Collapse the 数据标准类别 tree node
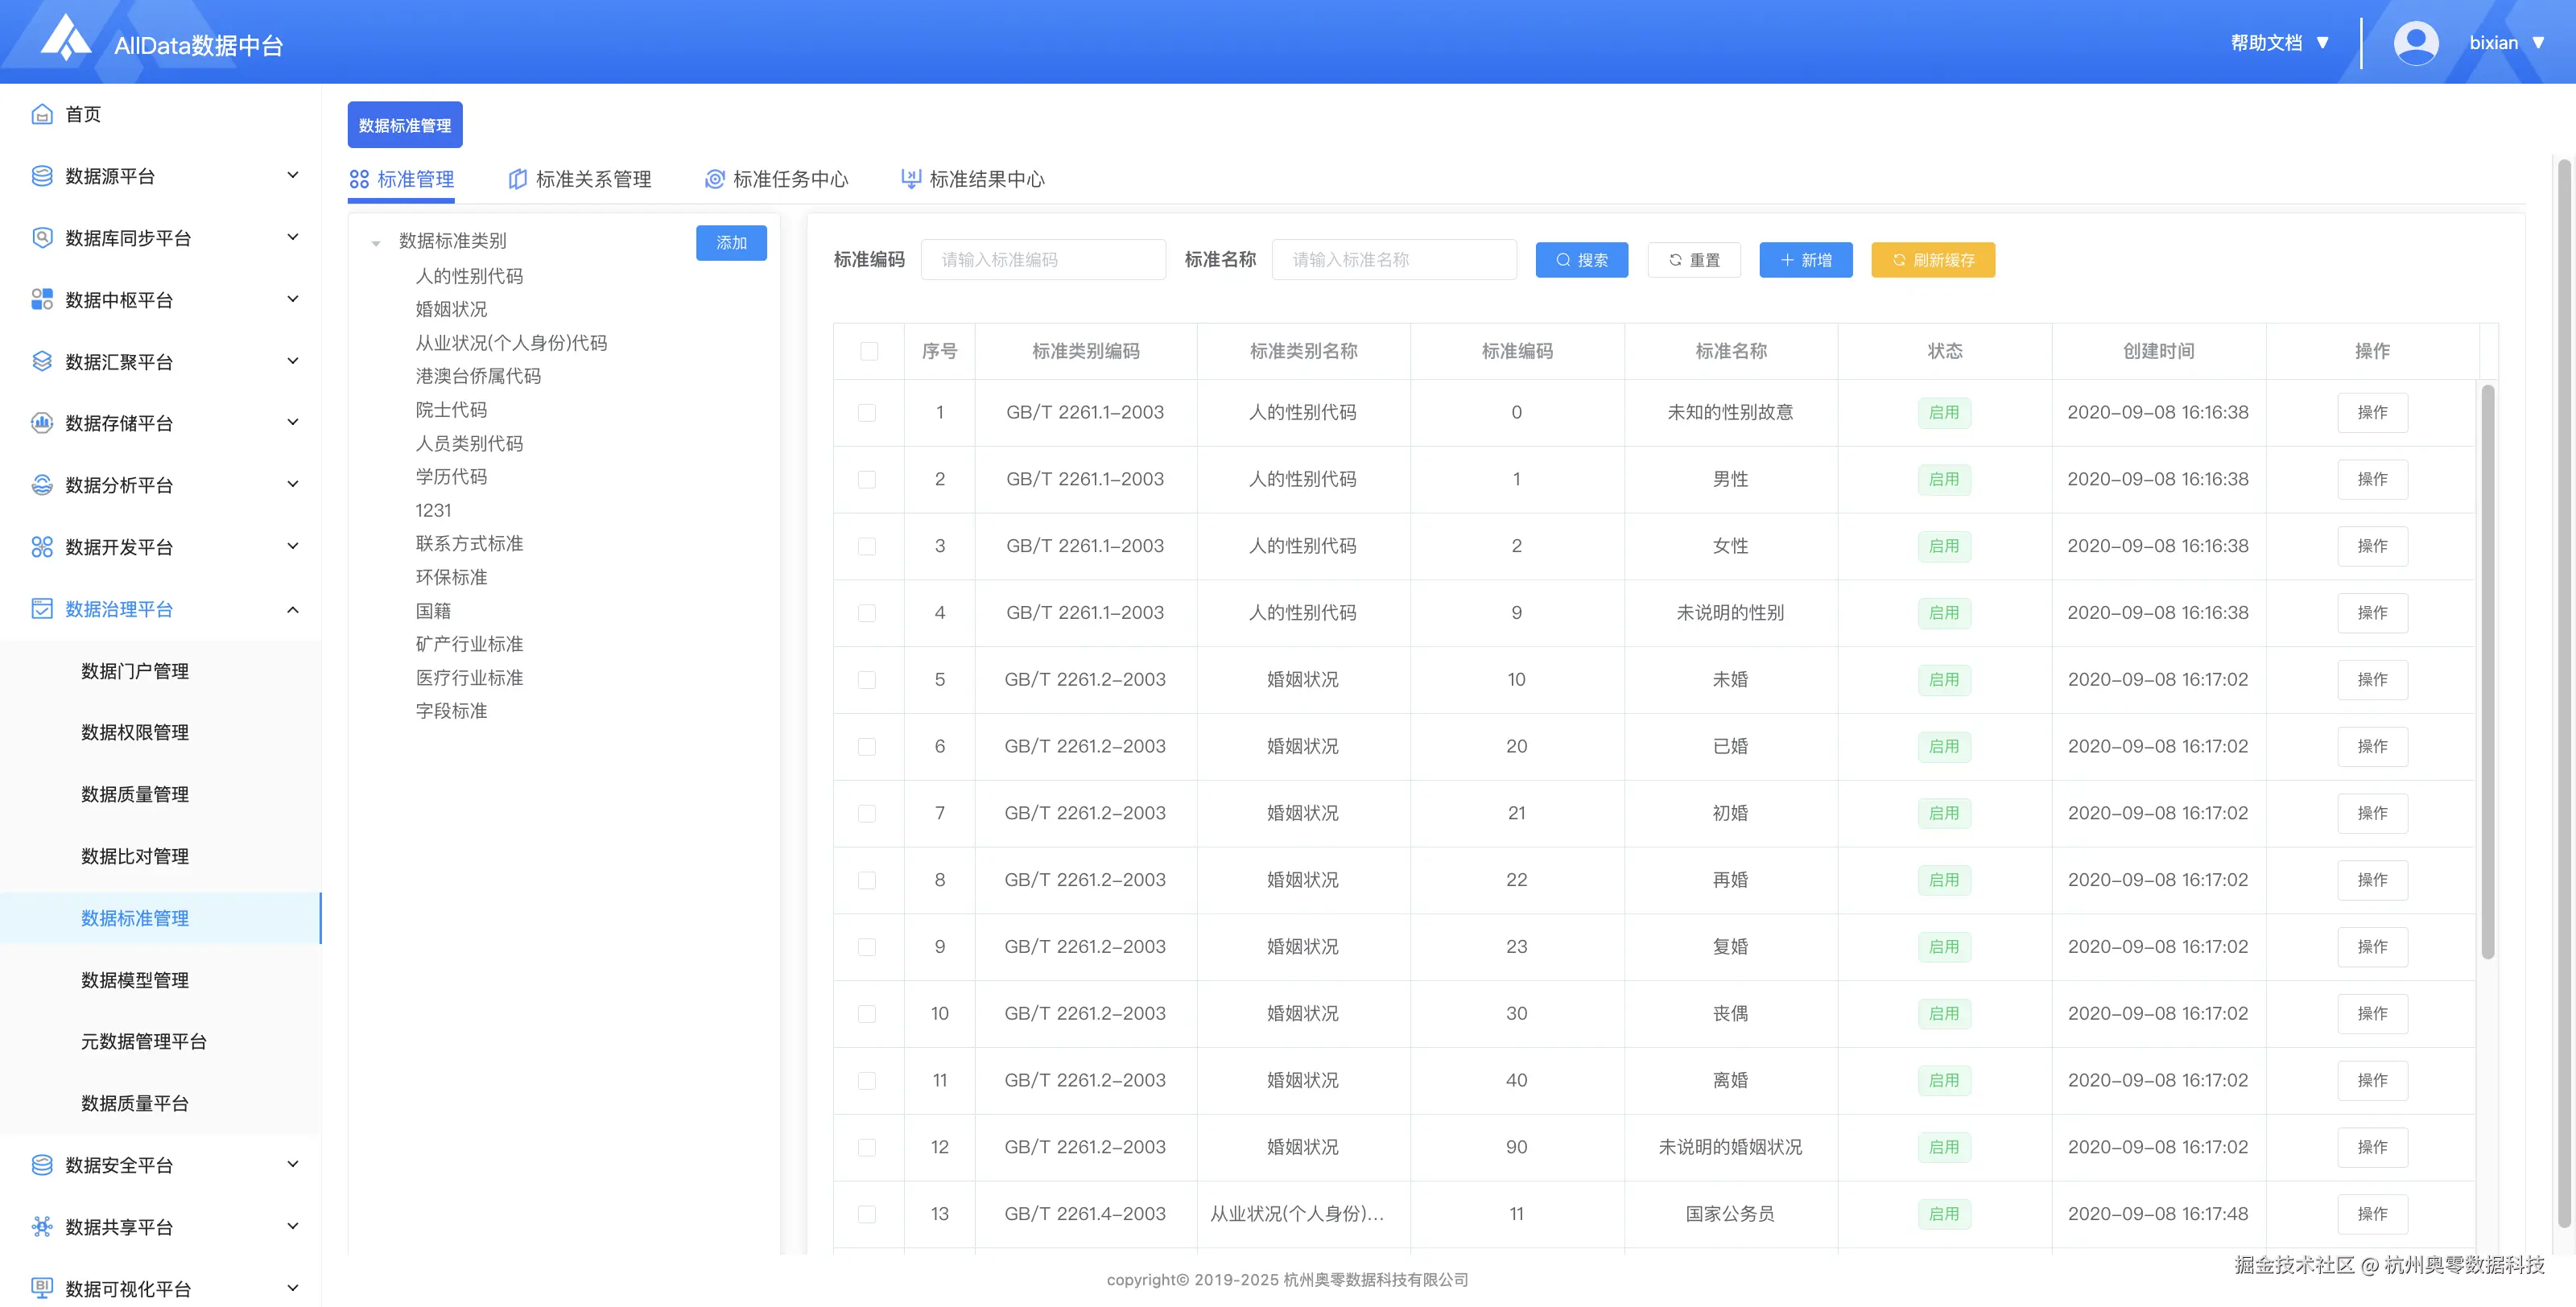Viewport: 2576px width, 1307px height. pos(376,243)
